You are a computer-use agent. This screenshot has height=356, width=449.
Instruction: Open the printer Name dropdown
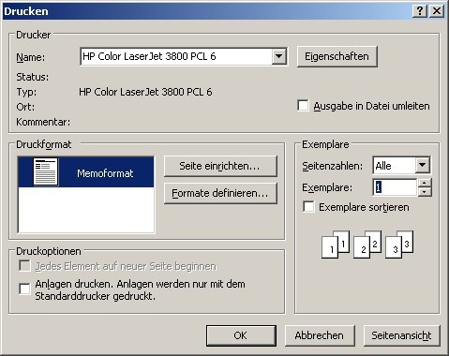[278, 56]
